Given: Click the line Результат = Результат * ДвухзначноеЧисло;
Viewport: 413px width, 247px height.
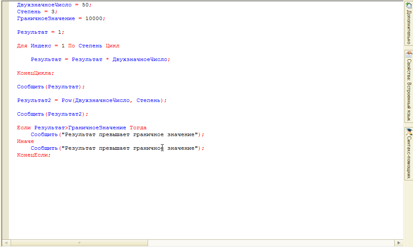Looking at the screenshot, I should click(100, 60).
